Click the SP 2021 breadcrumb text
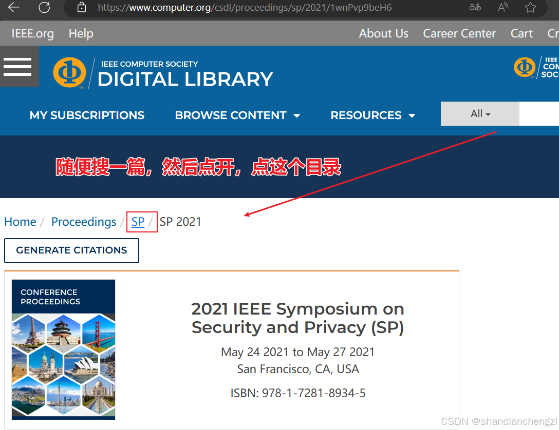Viewport: 559px width, 430px height. (180, 222)
